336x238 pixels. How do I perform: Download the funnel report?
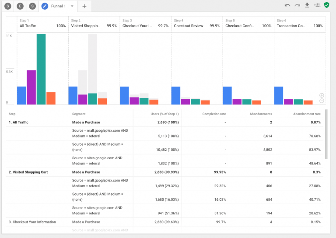click(x=307, y=6)
